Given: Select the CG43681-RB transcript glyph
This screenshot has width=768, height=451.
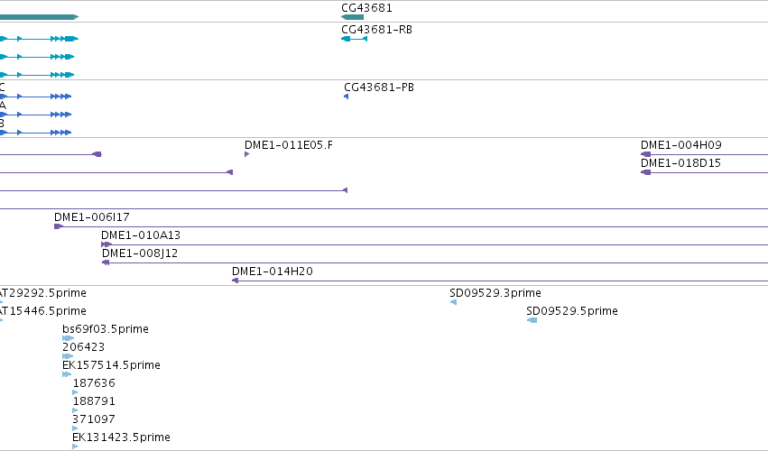Looking at the screenshot, I should click(354, 39).
